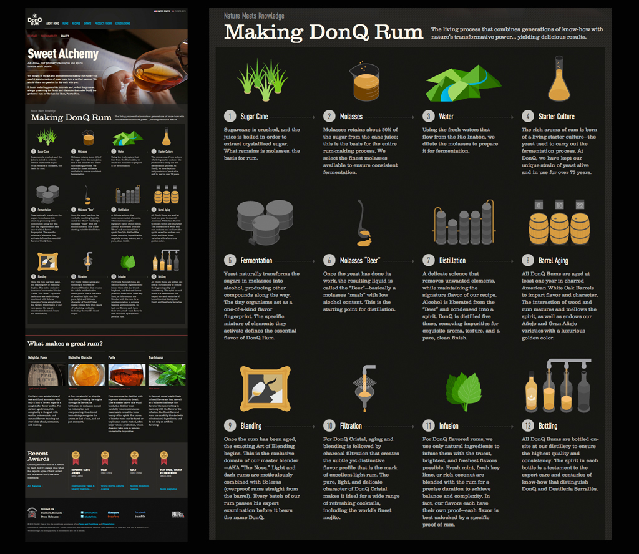Open the Privacy Policy link

109,524
